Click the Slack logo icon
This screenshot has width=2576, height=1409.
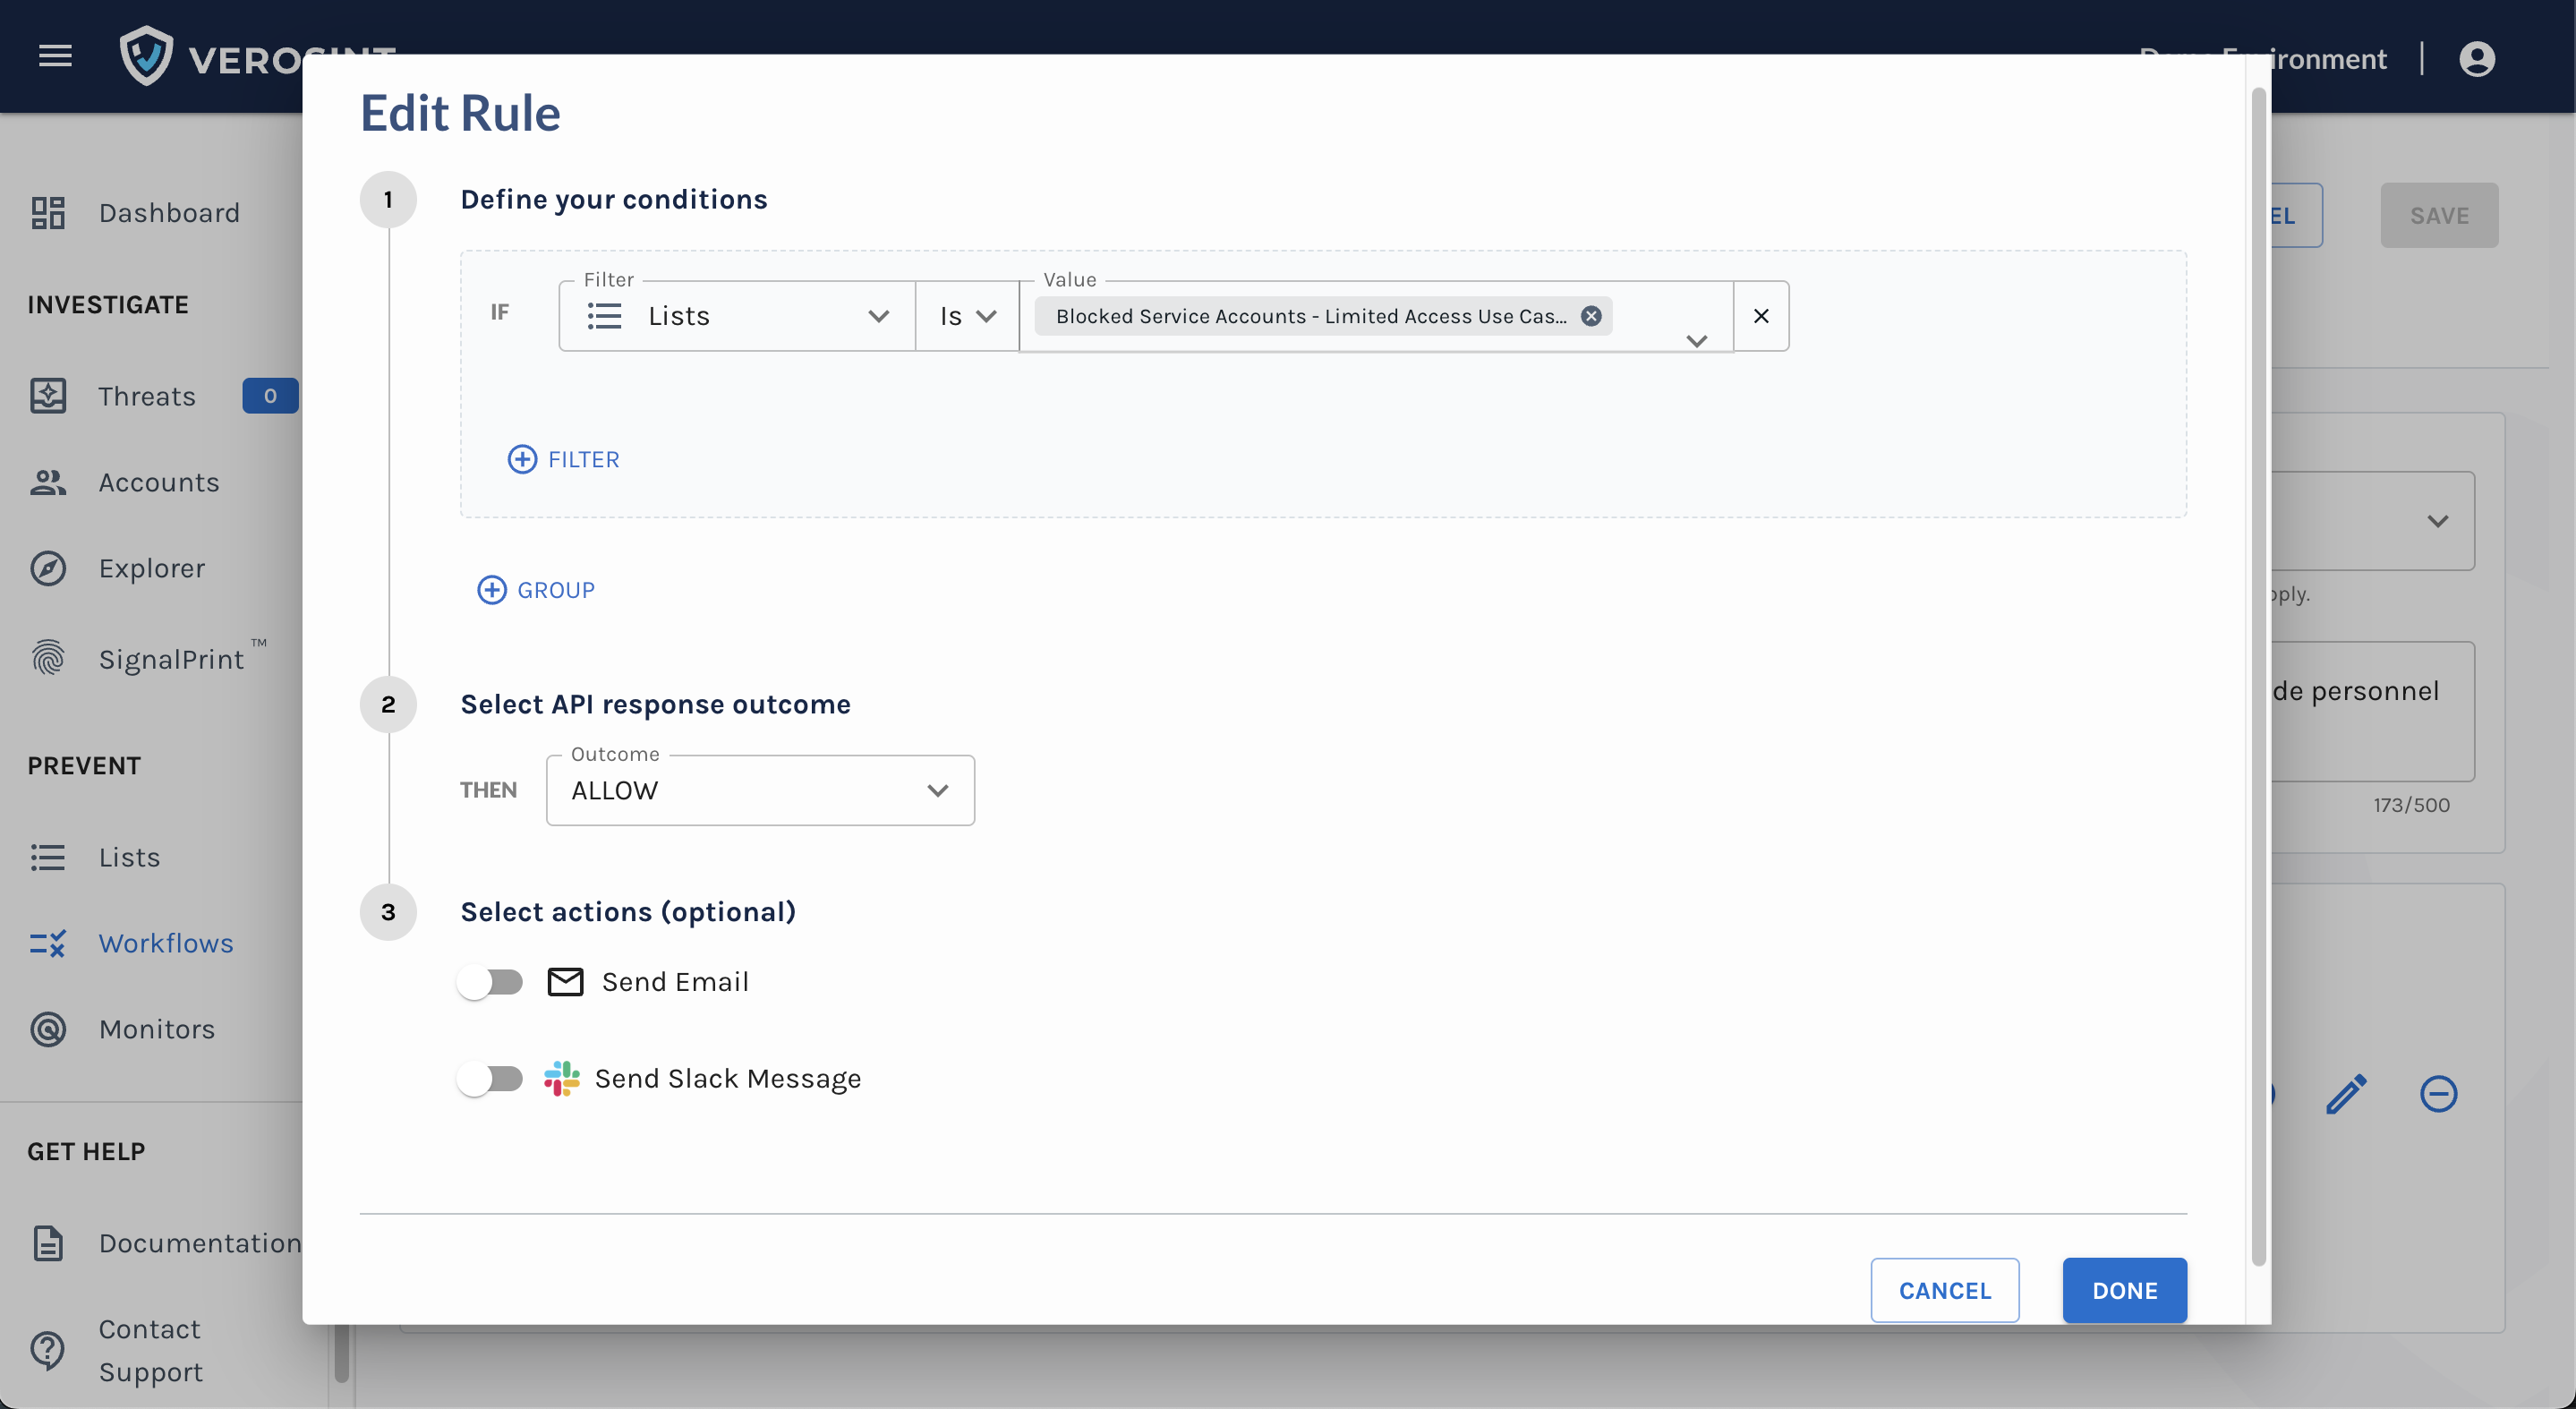point(561,1078)
